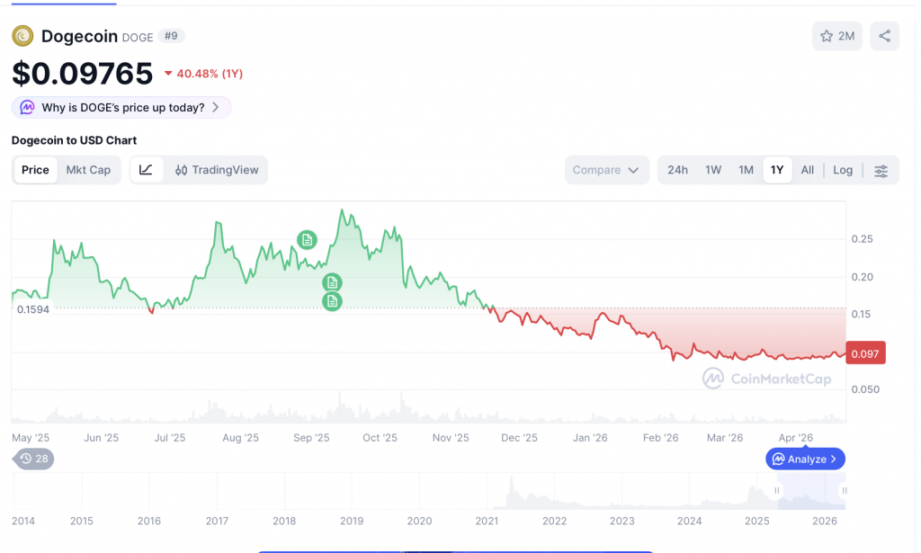Select the All timeframe tab

coord(807,170)
